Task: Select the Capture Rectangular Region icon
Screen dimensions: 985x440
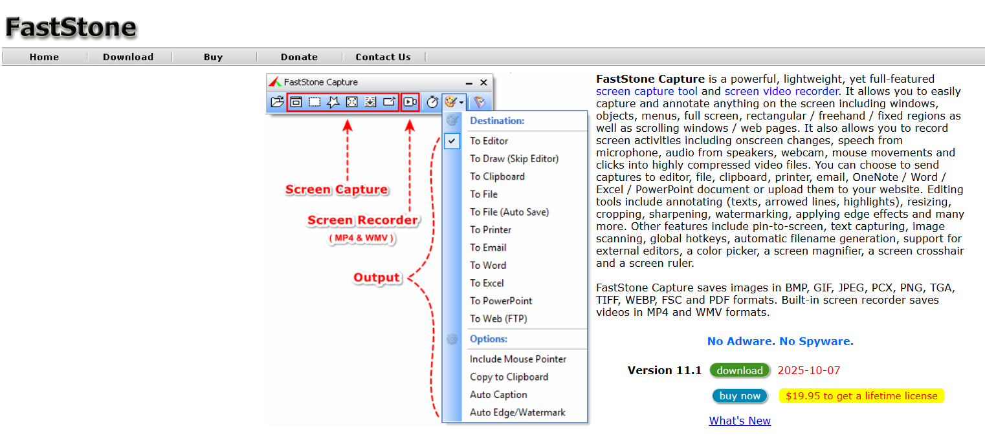Action: click(x=315, y=102)
